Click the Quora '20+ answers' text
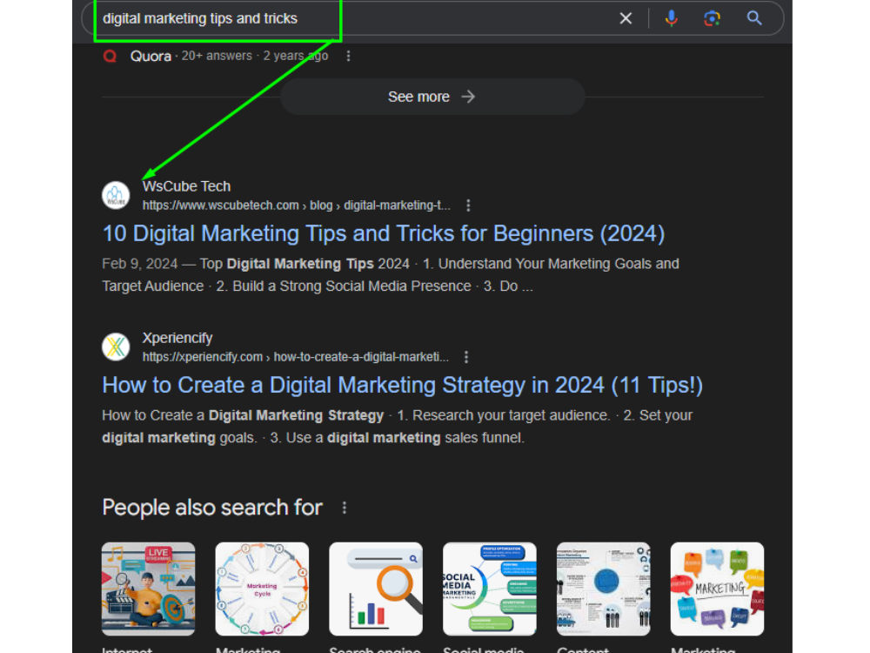The image size is (870, 653). 217,56
